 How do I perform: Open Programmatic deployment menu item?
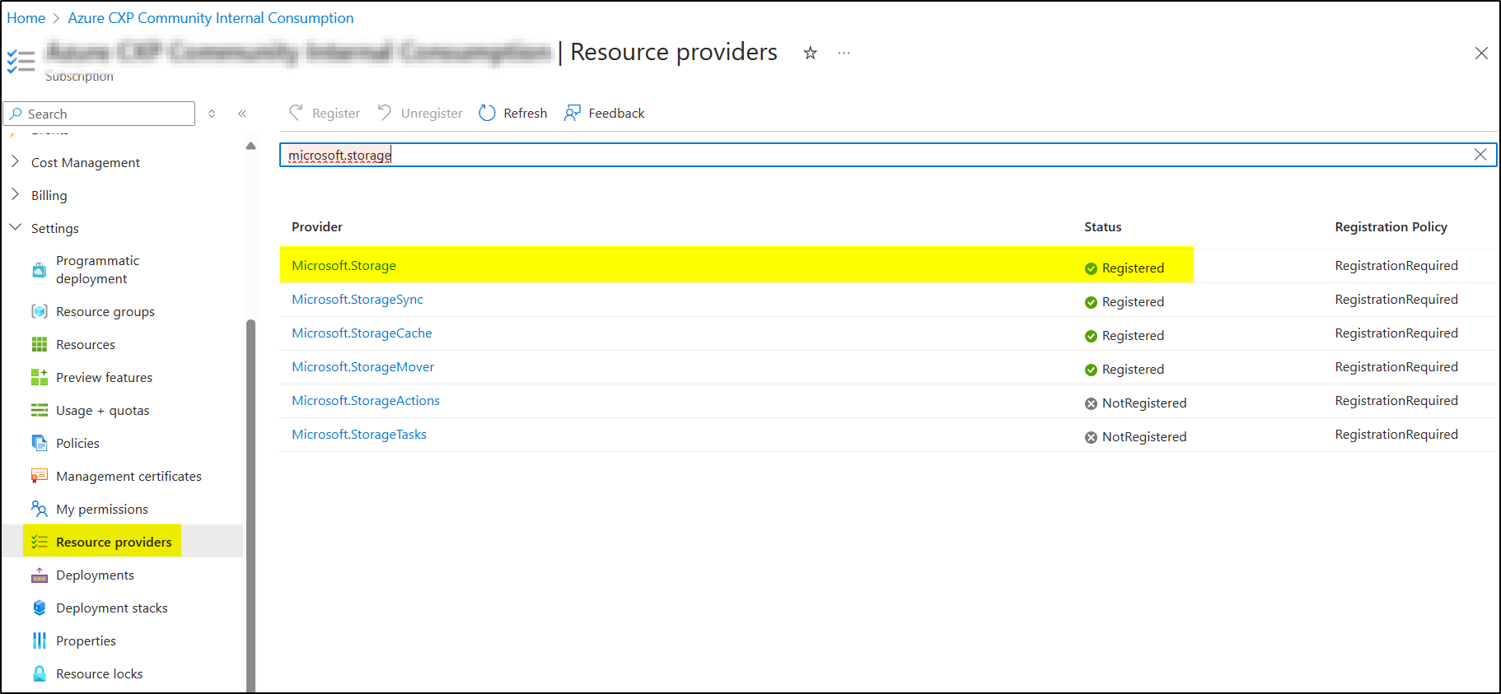click(97, 269)
